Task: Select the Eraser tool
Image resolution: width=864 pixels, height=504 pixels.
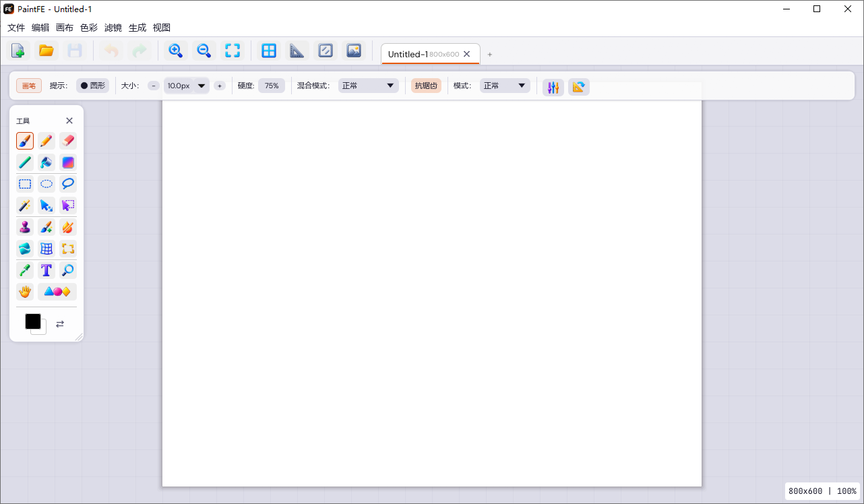Action: [x=68, y=141]
